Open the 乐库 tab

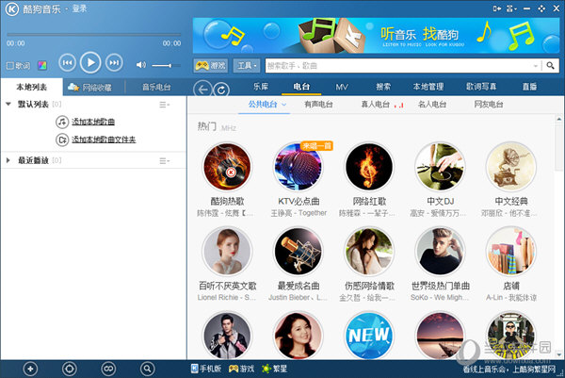point(261,87)
